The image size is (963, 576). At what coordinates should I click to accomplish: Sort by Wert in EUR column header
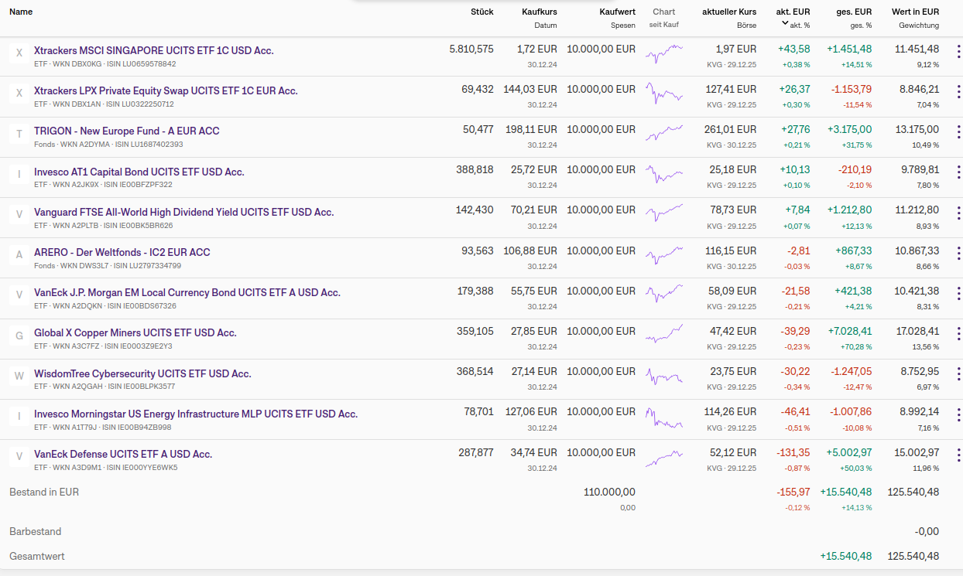[x=915, y=12]
